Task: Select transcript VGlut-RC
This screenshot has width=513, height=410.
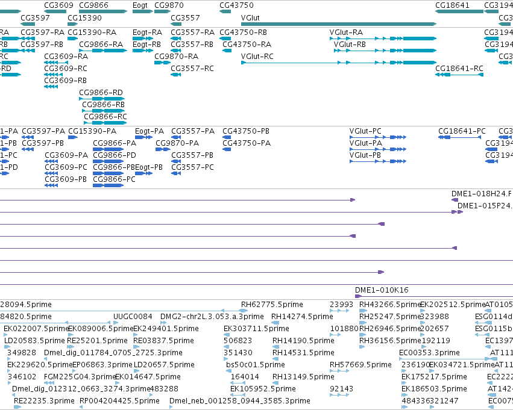Action: 339,63
